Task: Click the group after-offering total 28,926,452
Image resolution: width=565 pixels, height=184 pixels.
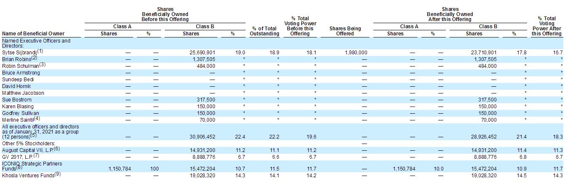Action: (x=484, y=138)
